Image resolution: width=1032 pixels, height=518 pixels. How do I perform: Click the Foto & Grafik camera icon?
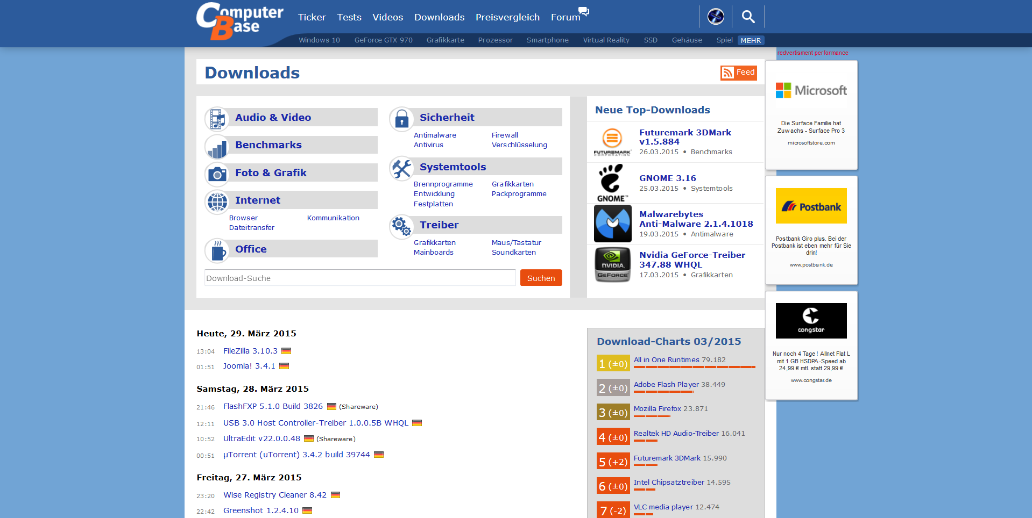click(x=217, y=174)
